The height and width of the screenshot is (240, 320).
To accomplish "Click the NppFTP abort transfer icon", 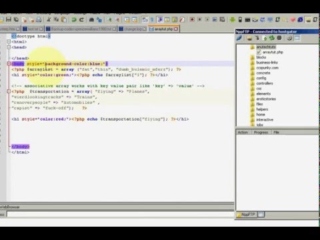I will click(x=279, y=38).
